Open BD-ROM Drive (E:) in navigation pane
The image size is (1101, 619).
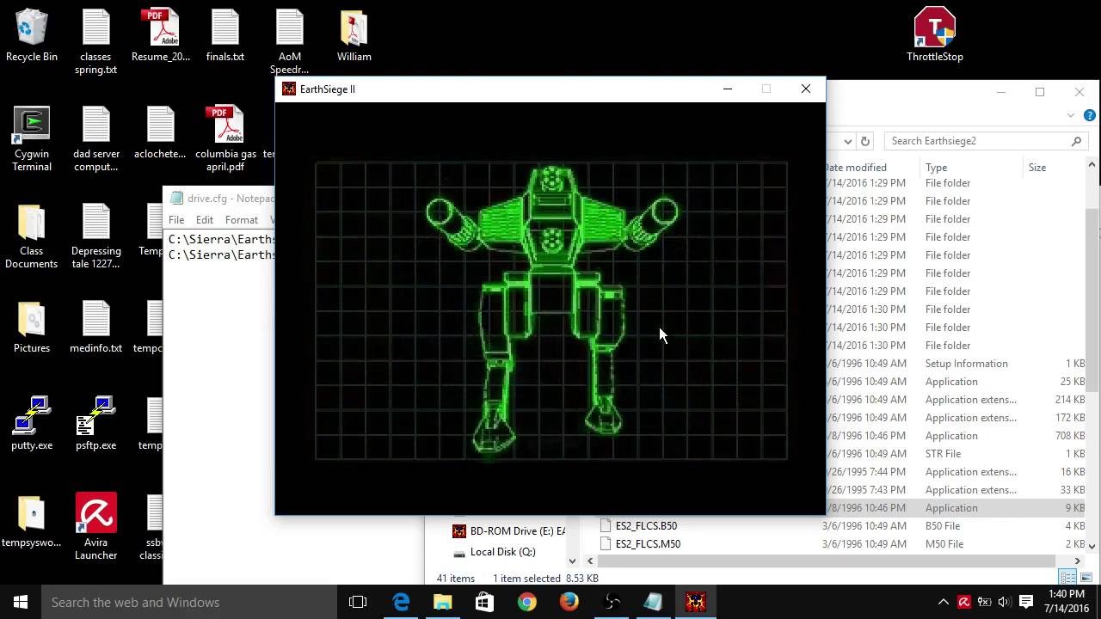pyautogui.click(x=507, y=531)
